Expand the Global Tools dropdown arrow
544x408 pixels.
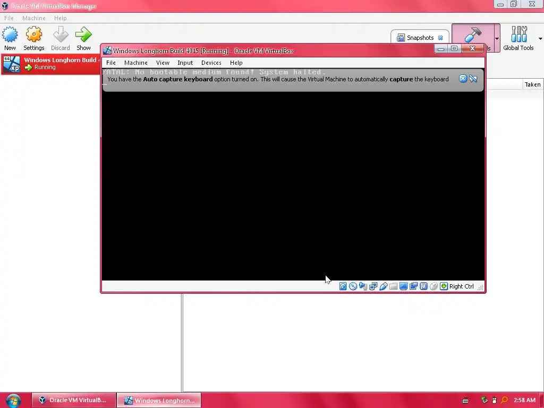[x=540, y=38]
